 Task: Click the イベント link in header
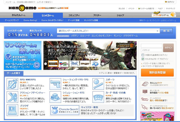tap(131, 8)
